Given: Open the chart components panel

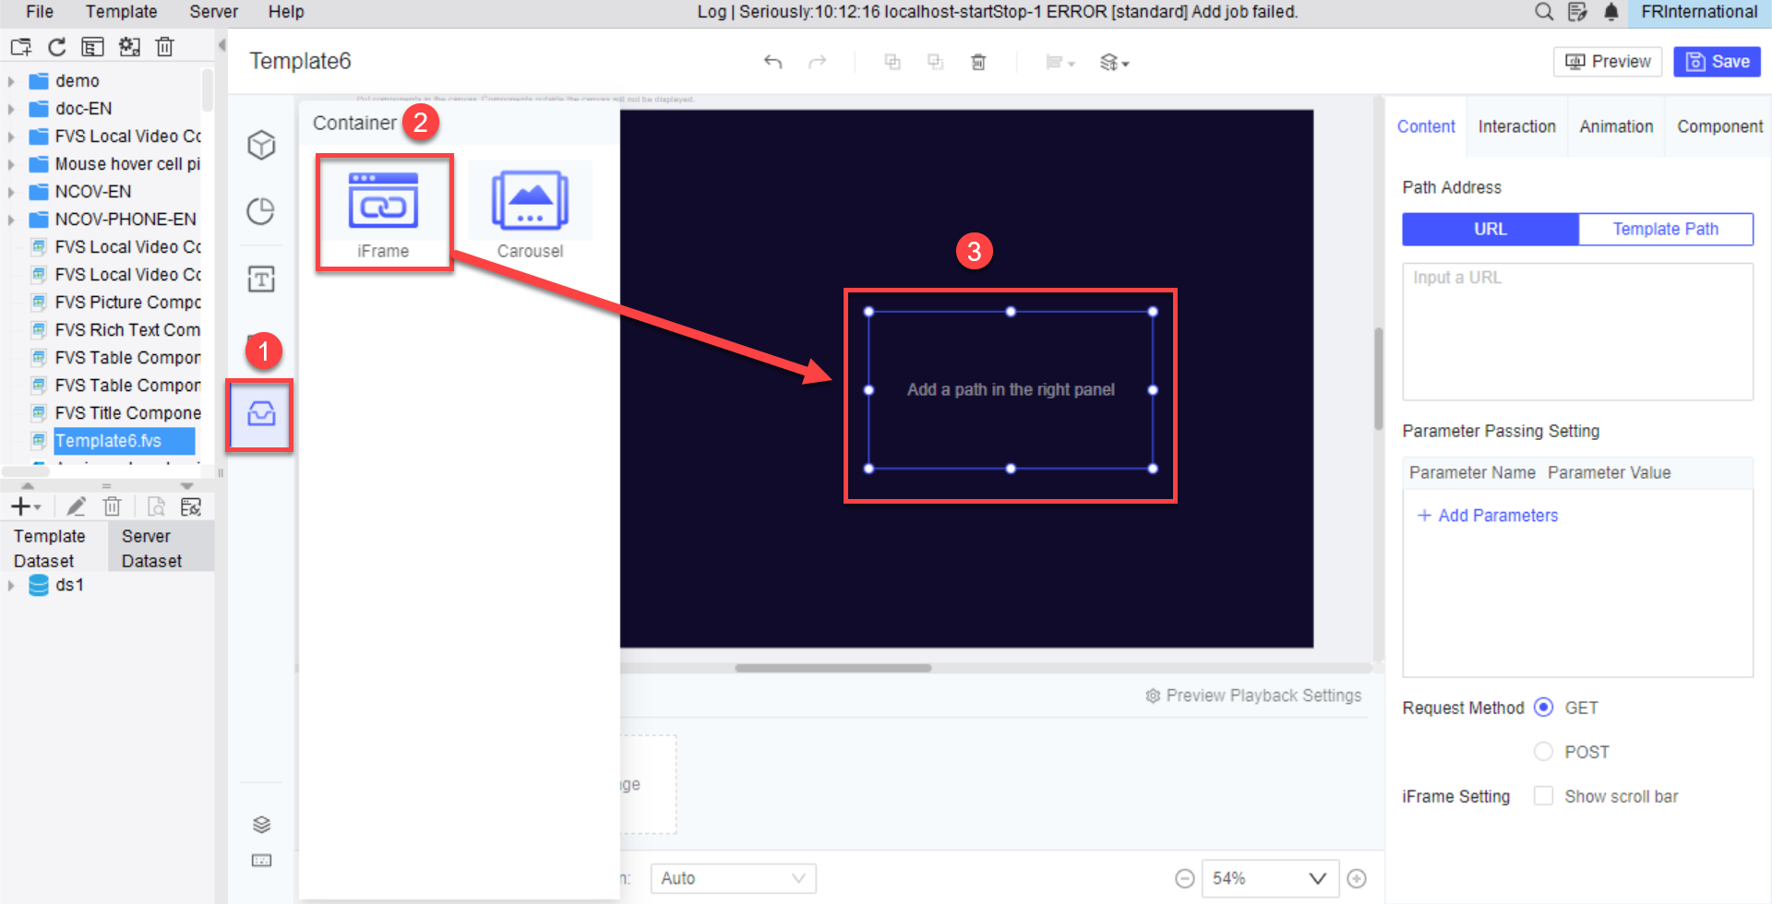Looking at the screenshot, I should pos(261,211).
